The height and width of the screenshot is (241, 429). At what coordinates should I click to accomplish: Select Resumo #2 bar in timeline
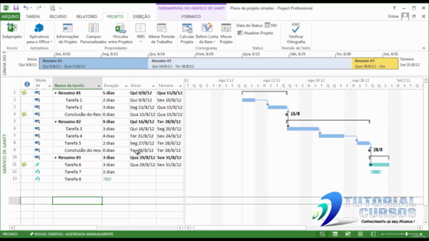click(x=250, y=64)
